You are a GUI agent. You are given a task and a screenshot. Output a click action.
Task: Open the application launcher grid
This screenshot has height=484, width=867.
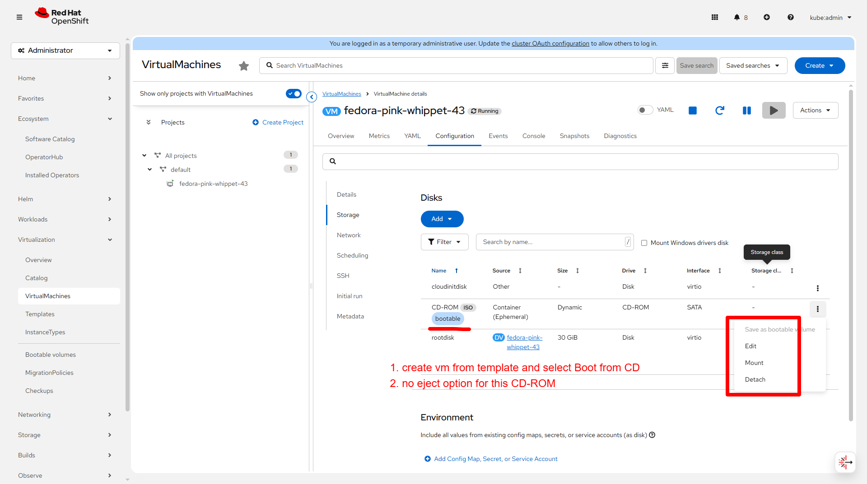pos(715,17)
